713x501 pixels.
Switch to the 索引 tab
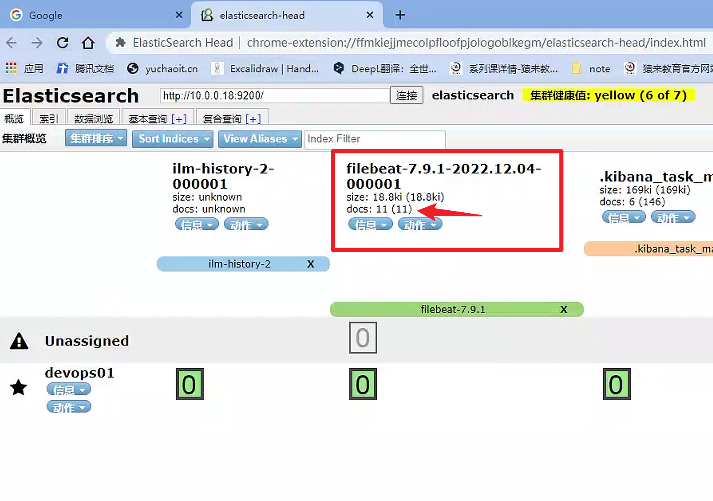coord(48,119)
